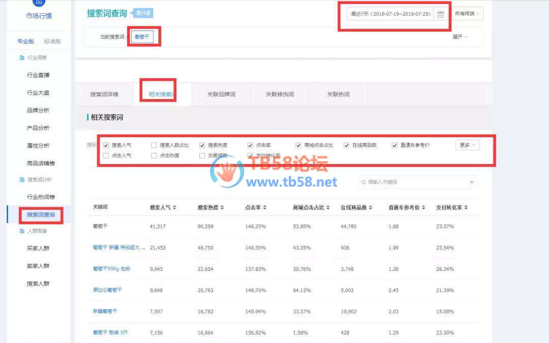Expand the 展开 search terms panel
This screenshot has height=343, width=549.
point(460,37)
